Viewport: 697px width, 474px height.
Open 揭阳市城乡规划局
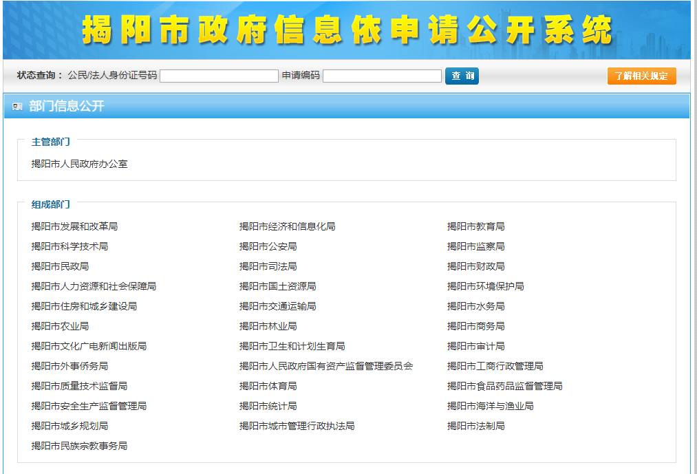(69, 427)
